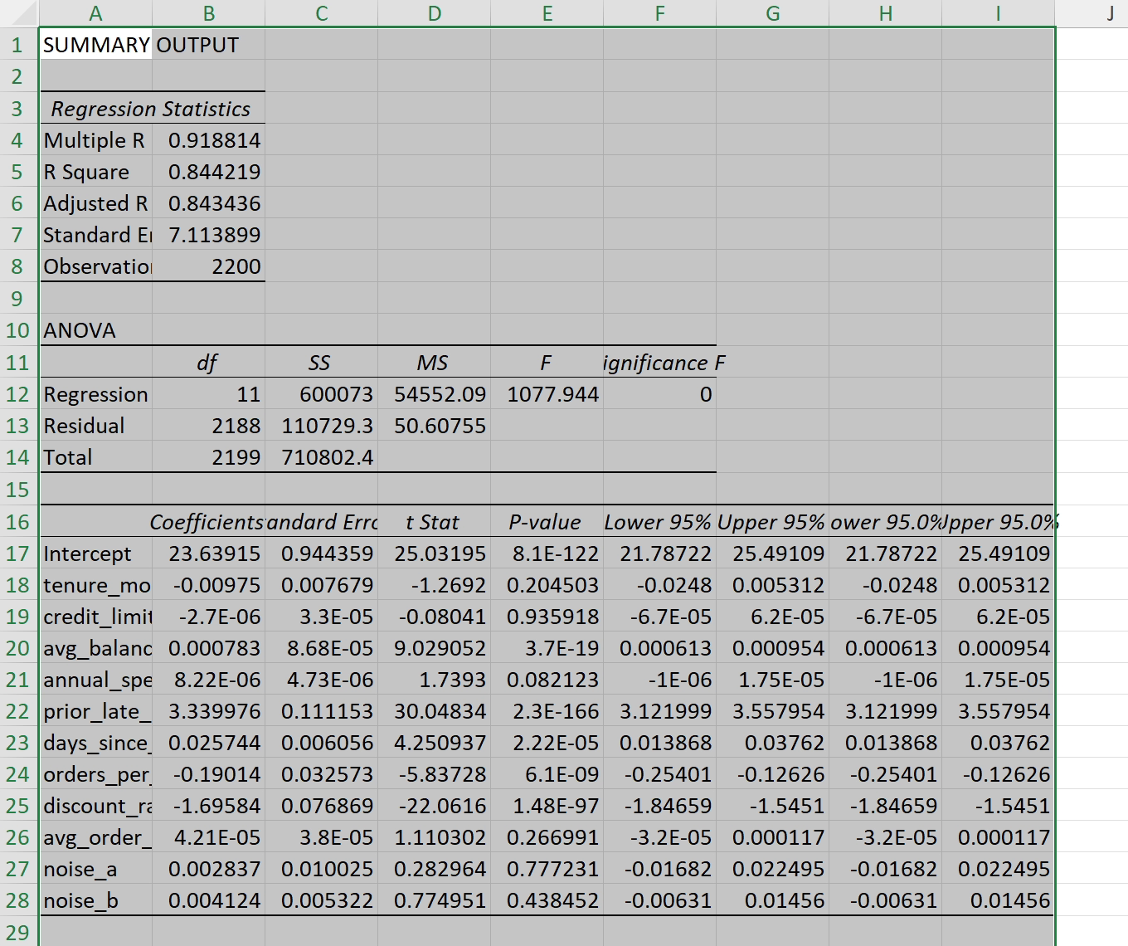Click the Significance F heading
1128x946 pixels.
click(660, 363)
